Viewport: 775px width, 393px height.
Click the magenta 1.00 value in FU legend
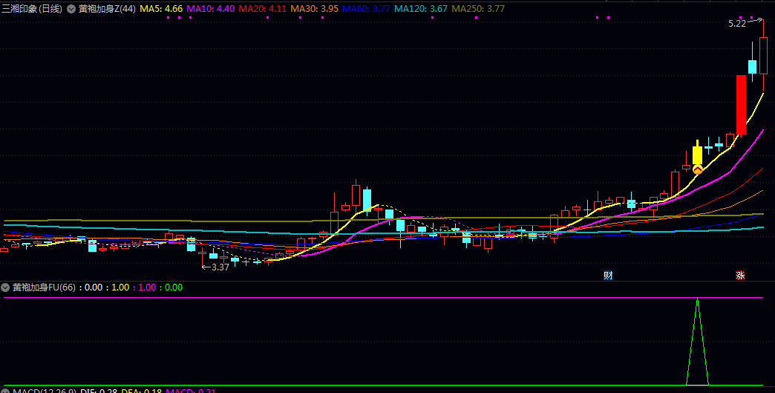click(147, 288)
